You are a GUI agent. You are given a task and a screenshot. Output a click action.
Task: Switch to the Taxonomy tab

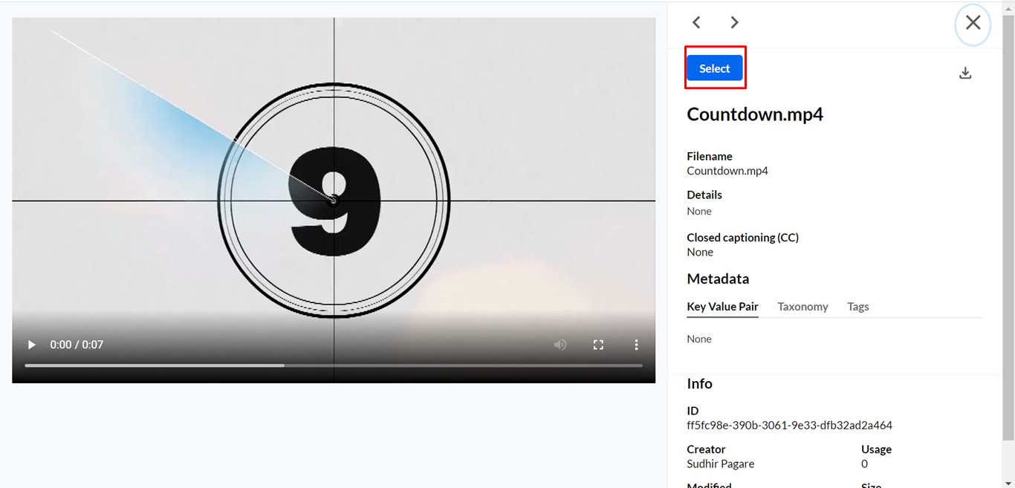(802, 307)
